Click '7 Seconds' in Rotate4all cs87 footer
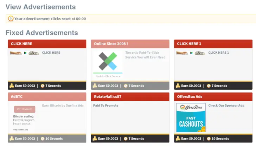This screenshot has height=149, width=256. click(136, 139)
